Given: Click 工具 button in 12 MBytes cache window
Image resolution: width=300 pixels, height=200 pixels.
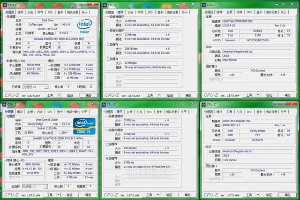Looking at the screenshot, I should point(150,95).
